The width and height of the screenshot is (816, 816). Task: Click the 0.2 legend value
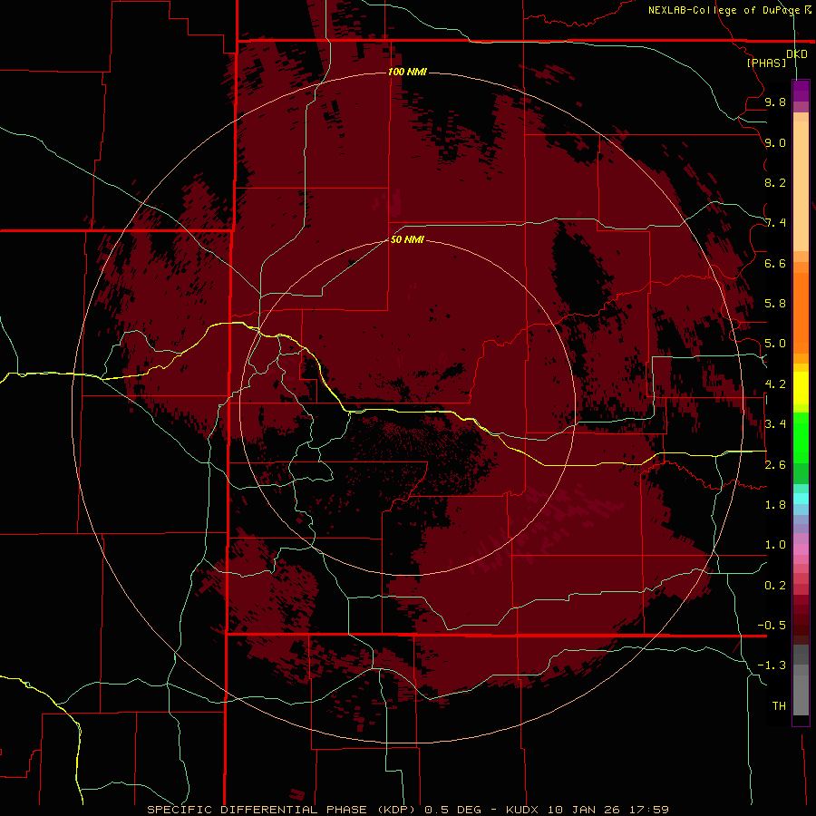[x=775, y=586]
